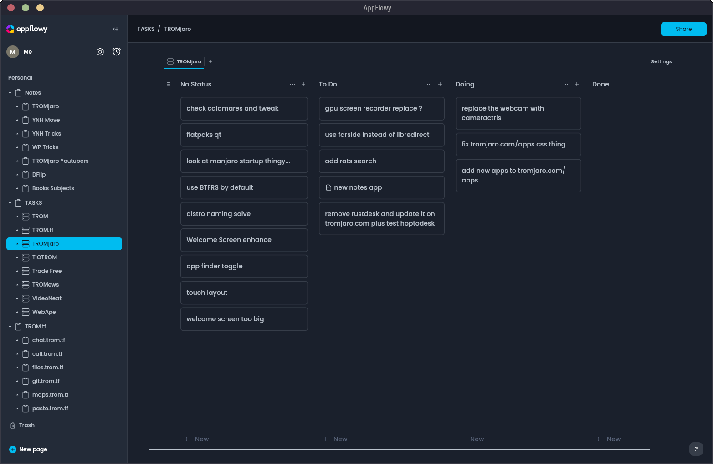Open the touch layout card
The height and width of the screenshot is (464, 713).
pyautogui.click(x=244, y=293)
